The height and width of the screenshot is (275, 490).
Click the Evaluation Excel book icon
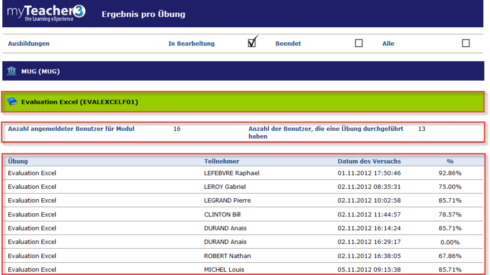(x=12, y=102)
